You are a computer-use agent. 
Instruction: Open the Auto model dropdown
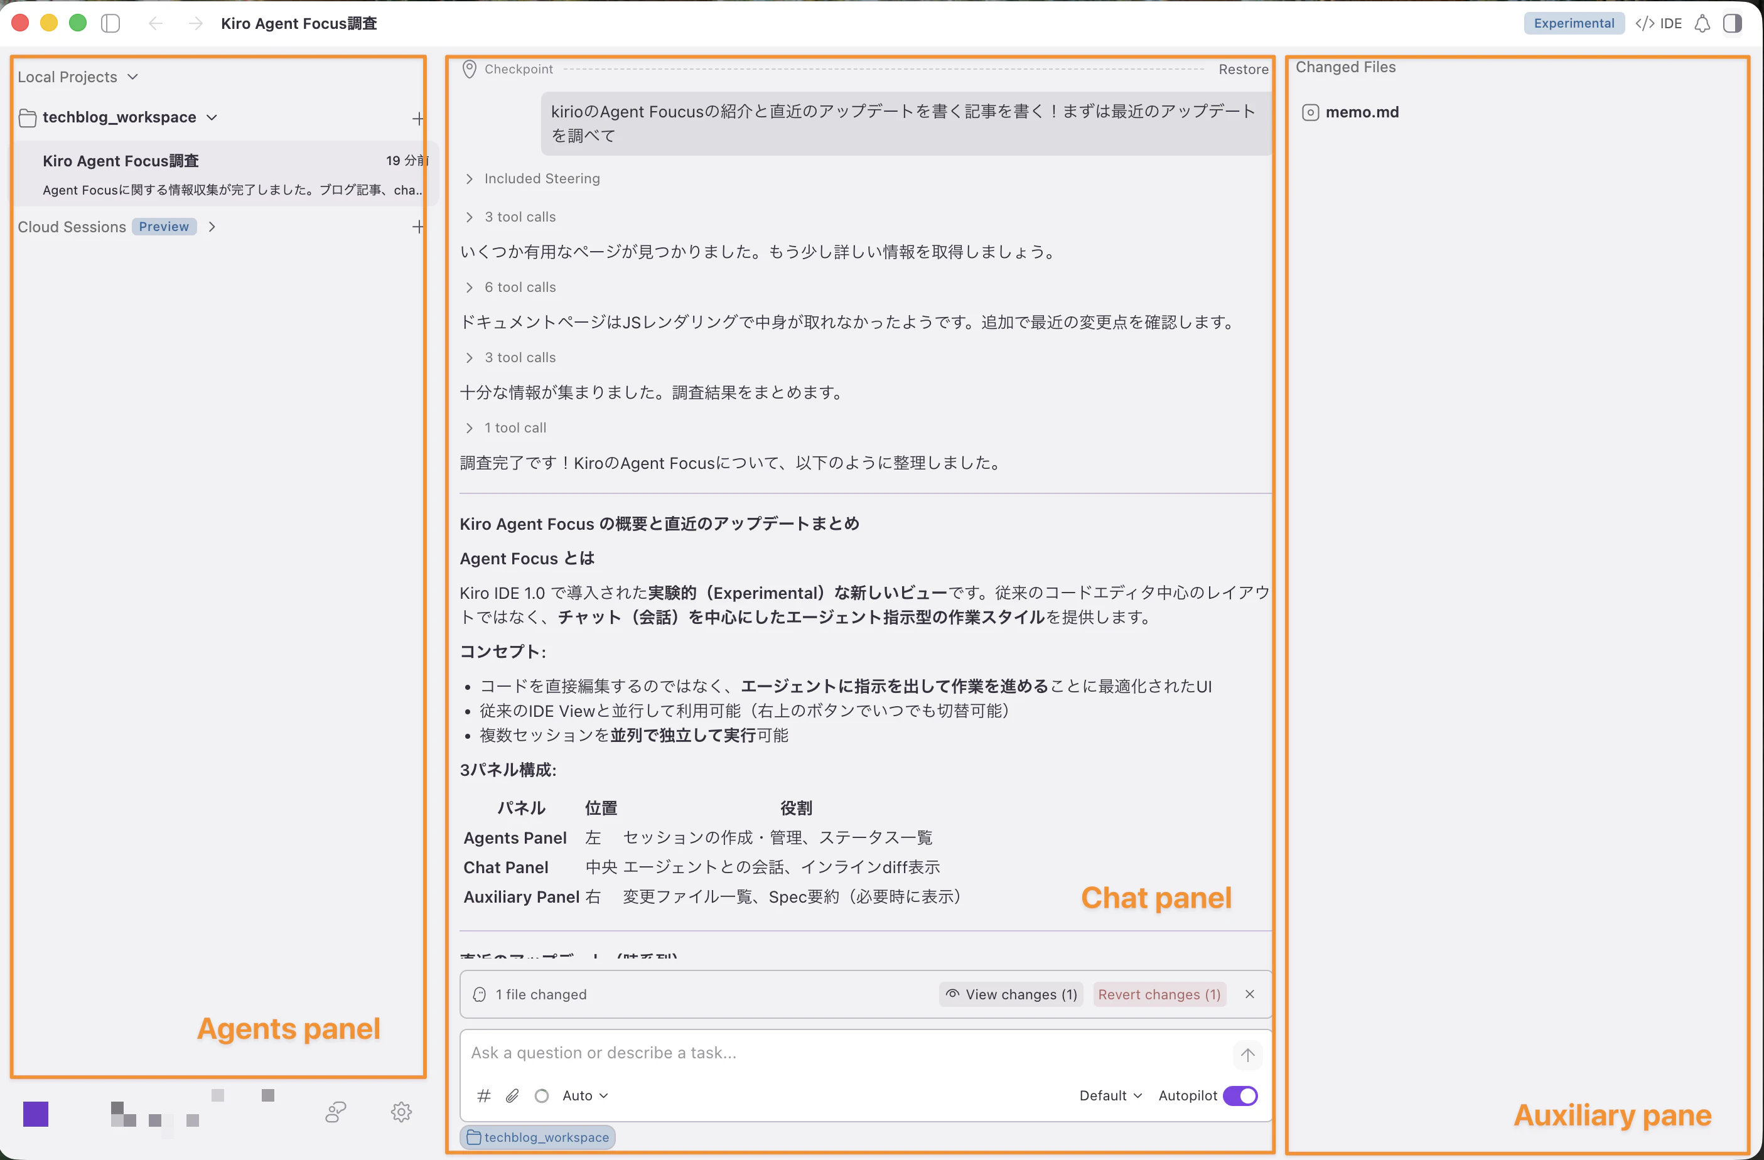point(585,1096)
